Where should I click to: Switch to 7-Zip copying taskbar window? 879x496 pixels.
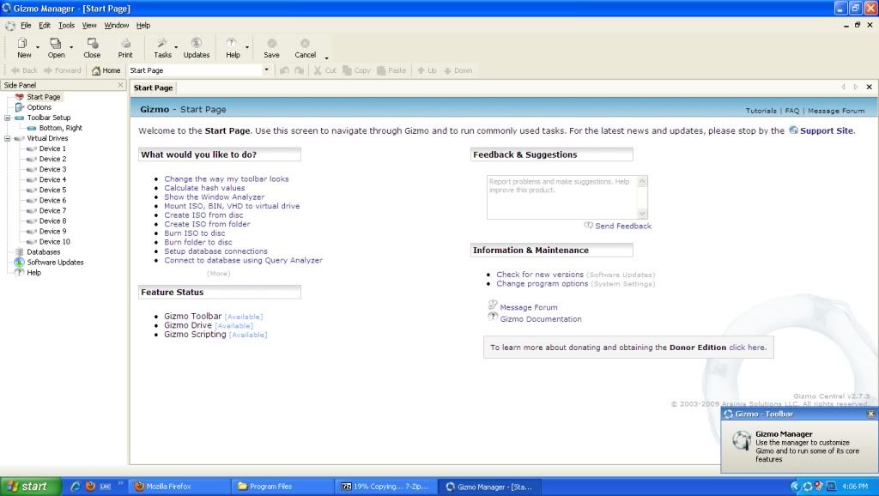coord(387,487)
